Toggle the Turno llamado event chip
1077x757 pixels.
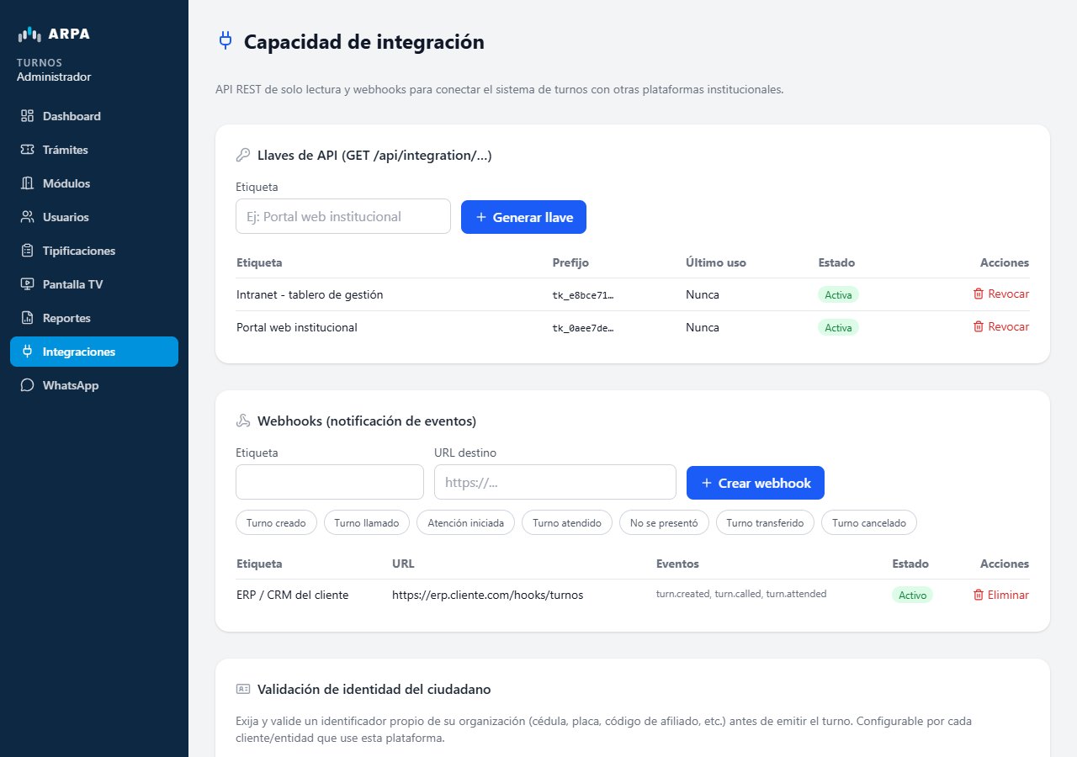click(367, 522)
